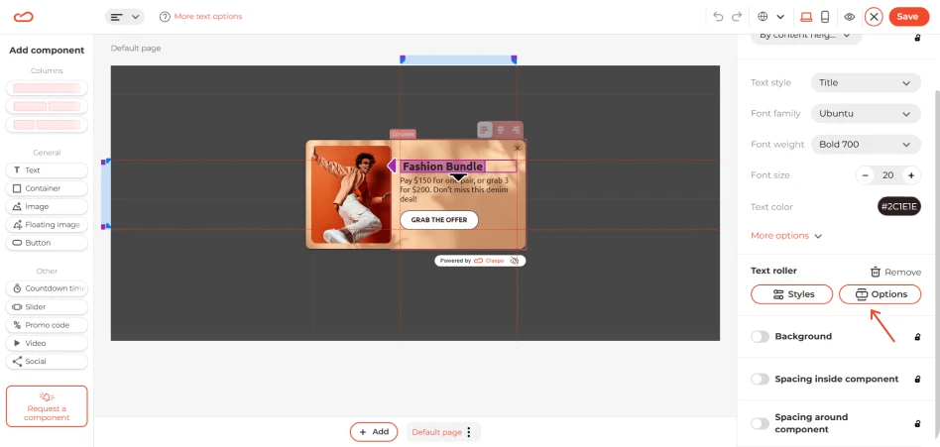The image size is (940, 447).
Task: Increase font size with plus
Action: coord(911,175)
